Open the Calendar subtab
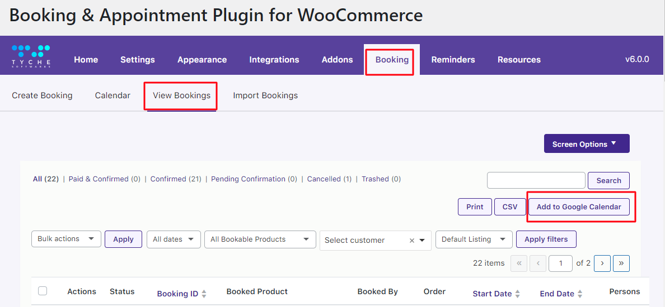Screen dimensions: 665x307 click(x=113, y=95)
